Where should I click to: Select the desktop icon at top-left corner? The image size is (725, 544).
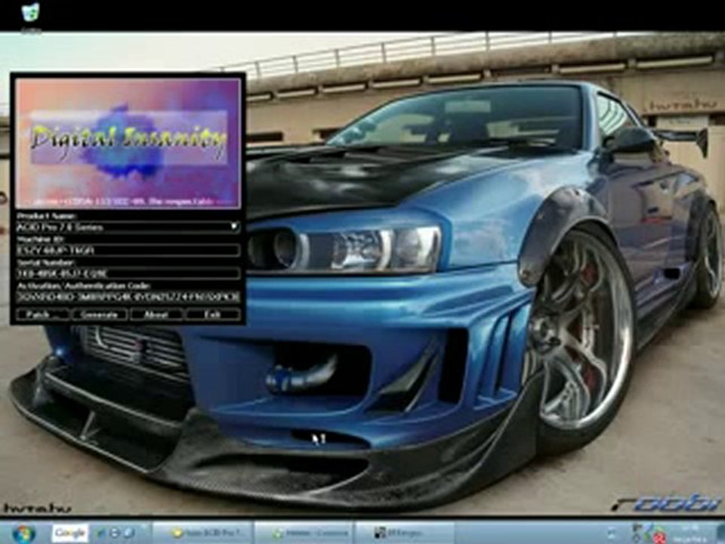point(30,17)
